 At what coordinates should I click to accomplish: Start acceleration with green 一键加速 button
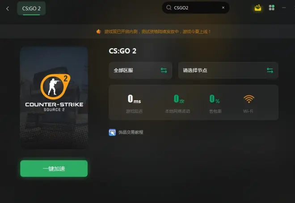[x=54, y=168]
